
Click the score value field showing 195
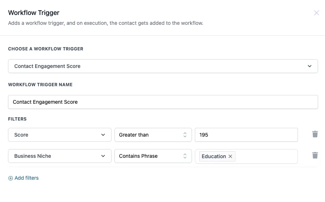click(246, 135)
